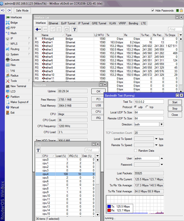The height and width of the screenshot is (221, 184).
Task: Click the padlock icon in top bar
Action: click(181, 10)
